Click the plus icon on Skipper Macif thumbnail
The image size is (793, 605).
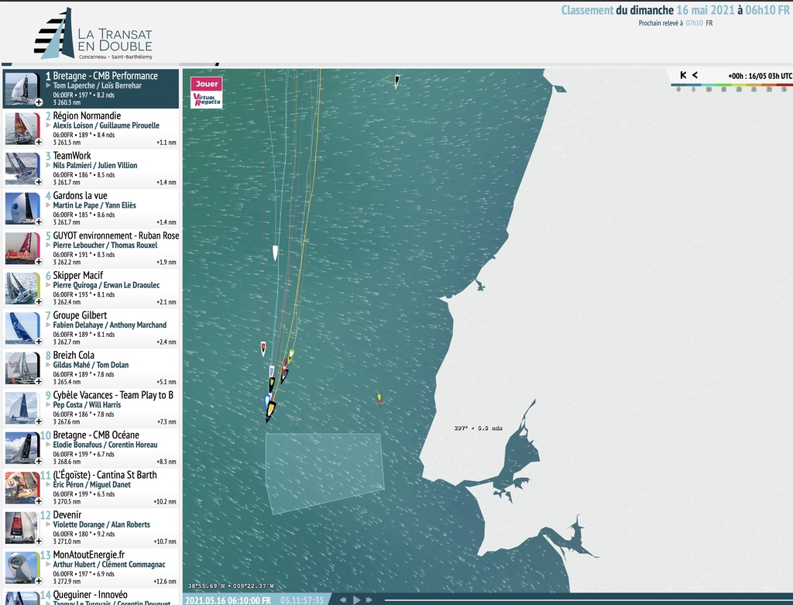tap(39, 302)
